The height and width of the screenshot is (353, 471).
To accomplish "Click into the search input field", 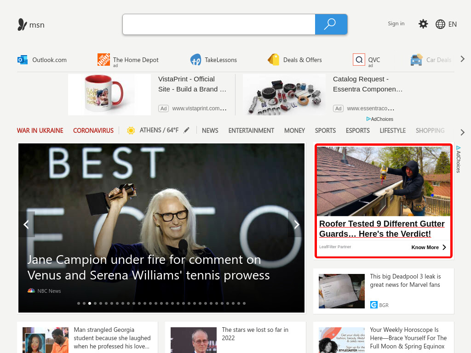I will 218,24.
